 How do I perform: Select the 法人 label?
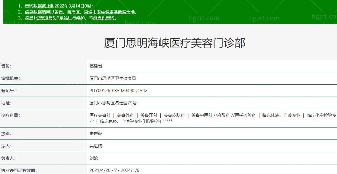click(6, 146)
